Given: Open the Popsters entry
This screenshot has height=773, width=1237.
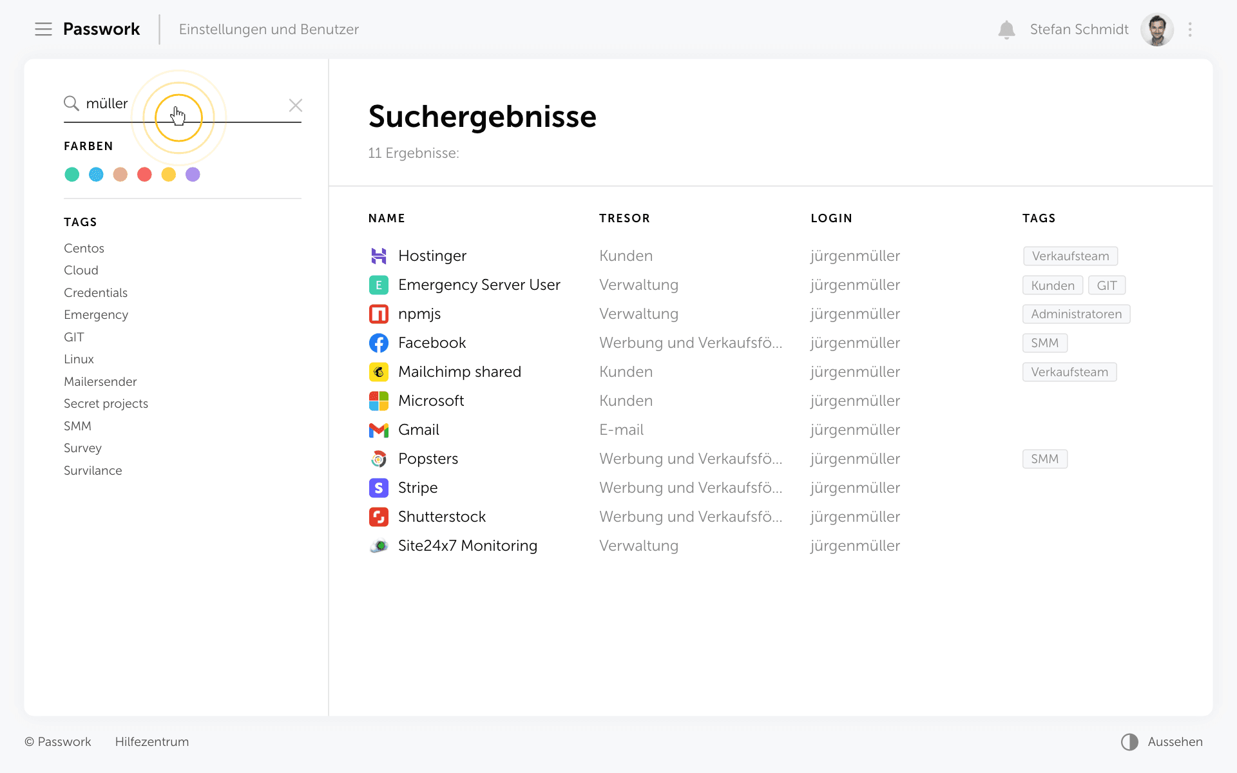Looking at the screenshot, I should tap(428, 459).
